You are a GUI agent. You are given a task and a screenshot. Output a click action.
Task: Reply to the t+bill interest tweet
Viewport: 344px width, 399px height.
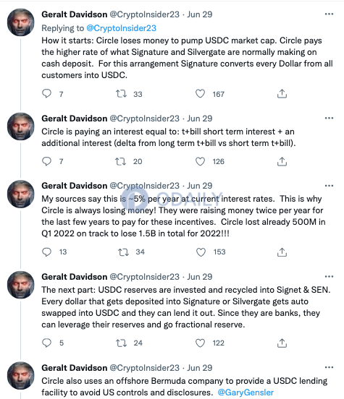pyautogui.click(x=46, y=161)
